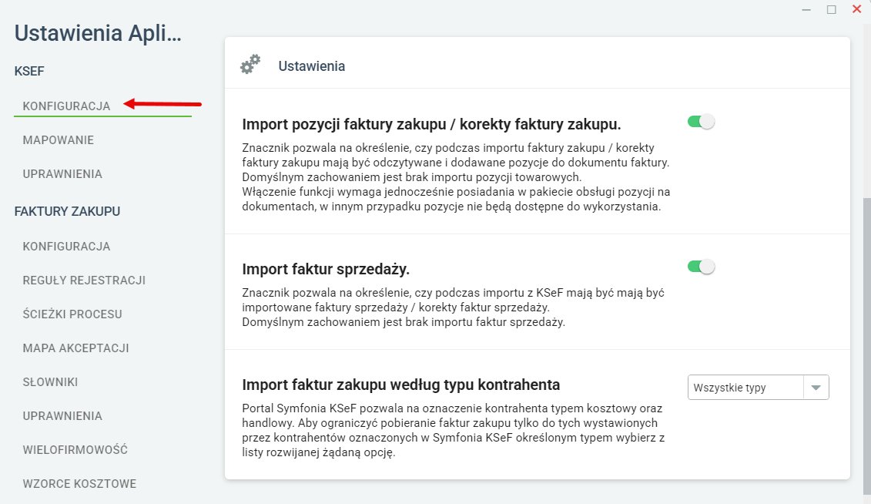Toggle Import pozycji faktury zakupu switch
The width and height of the screenshot is (871, 504).
click(701, 122)
